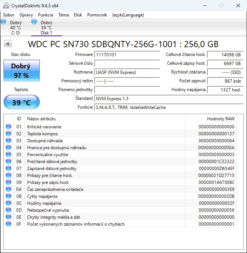Click status orb of Percentuálne využitie row
Screen dimensions: 247x253
pyautogui.click(x=8, y=154)
